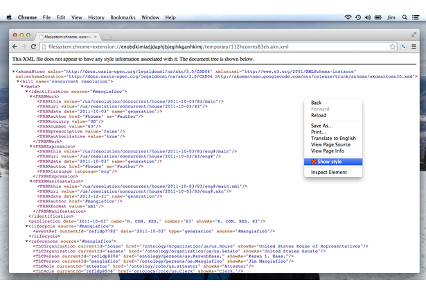Click the FRBRcountry value="US" line
The image size is (426, 294).
click(71, 121)
